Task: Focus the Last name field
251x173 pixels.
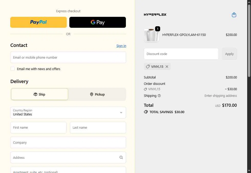Action: [x=98, y=128]
